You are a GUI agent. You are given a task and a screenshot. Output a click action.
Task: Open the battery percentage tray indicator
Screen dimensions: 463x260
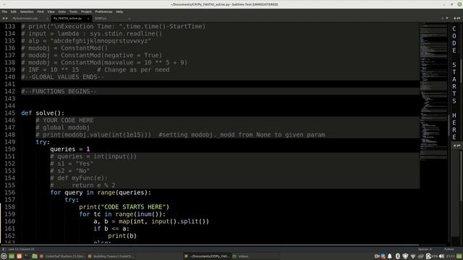[x=431, y=256]
